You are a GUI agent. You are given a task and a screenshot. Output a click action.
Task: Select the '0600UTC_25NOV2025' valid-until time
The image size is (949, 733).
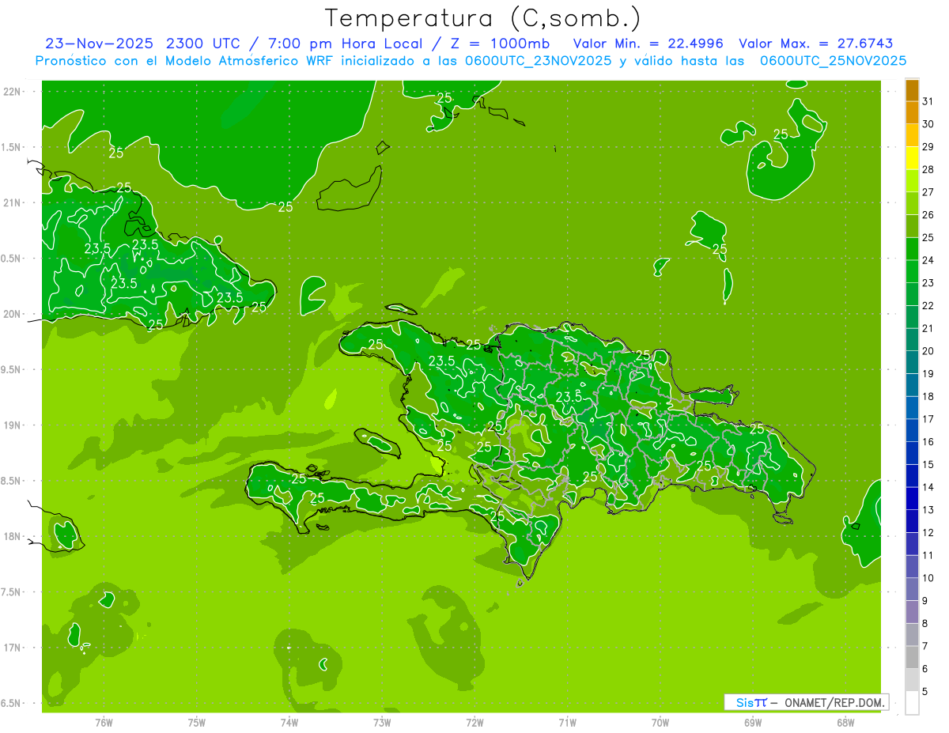(x=833, y=61)
